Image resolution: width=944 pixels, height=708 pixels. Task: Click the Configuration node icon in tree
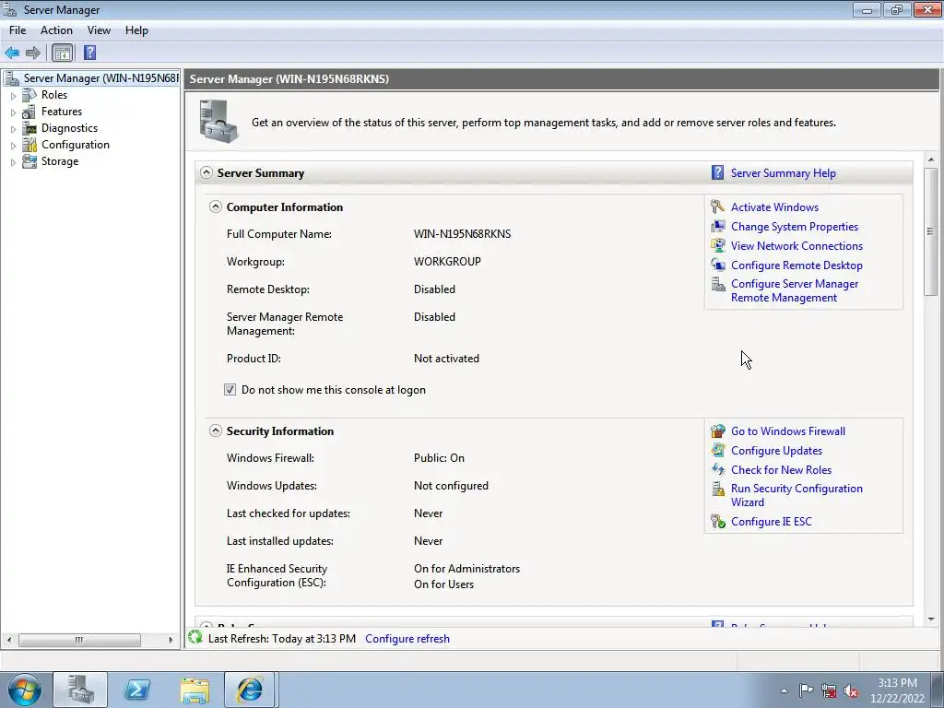click(29, 145)
